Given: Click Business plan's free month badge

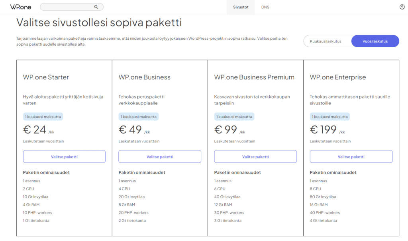Looking at the screenshot, I should (139, 117).
